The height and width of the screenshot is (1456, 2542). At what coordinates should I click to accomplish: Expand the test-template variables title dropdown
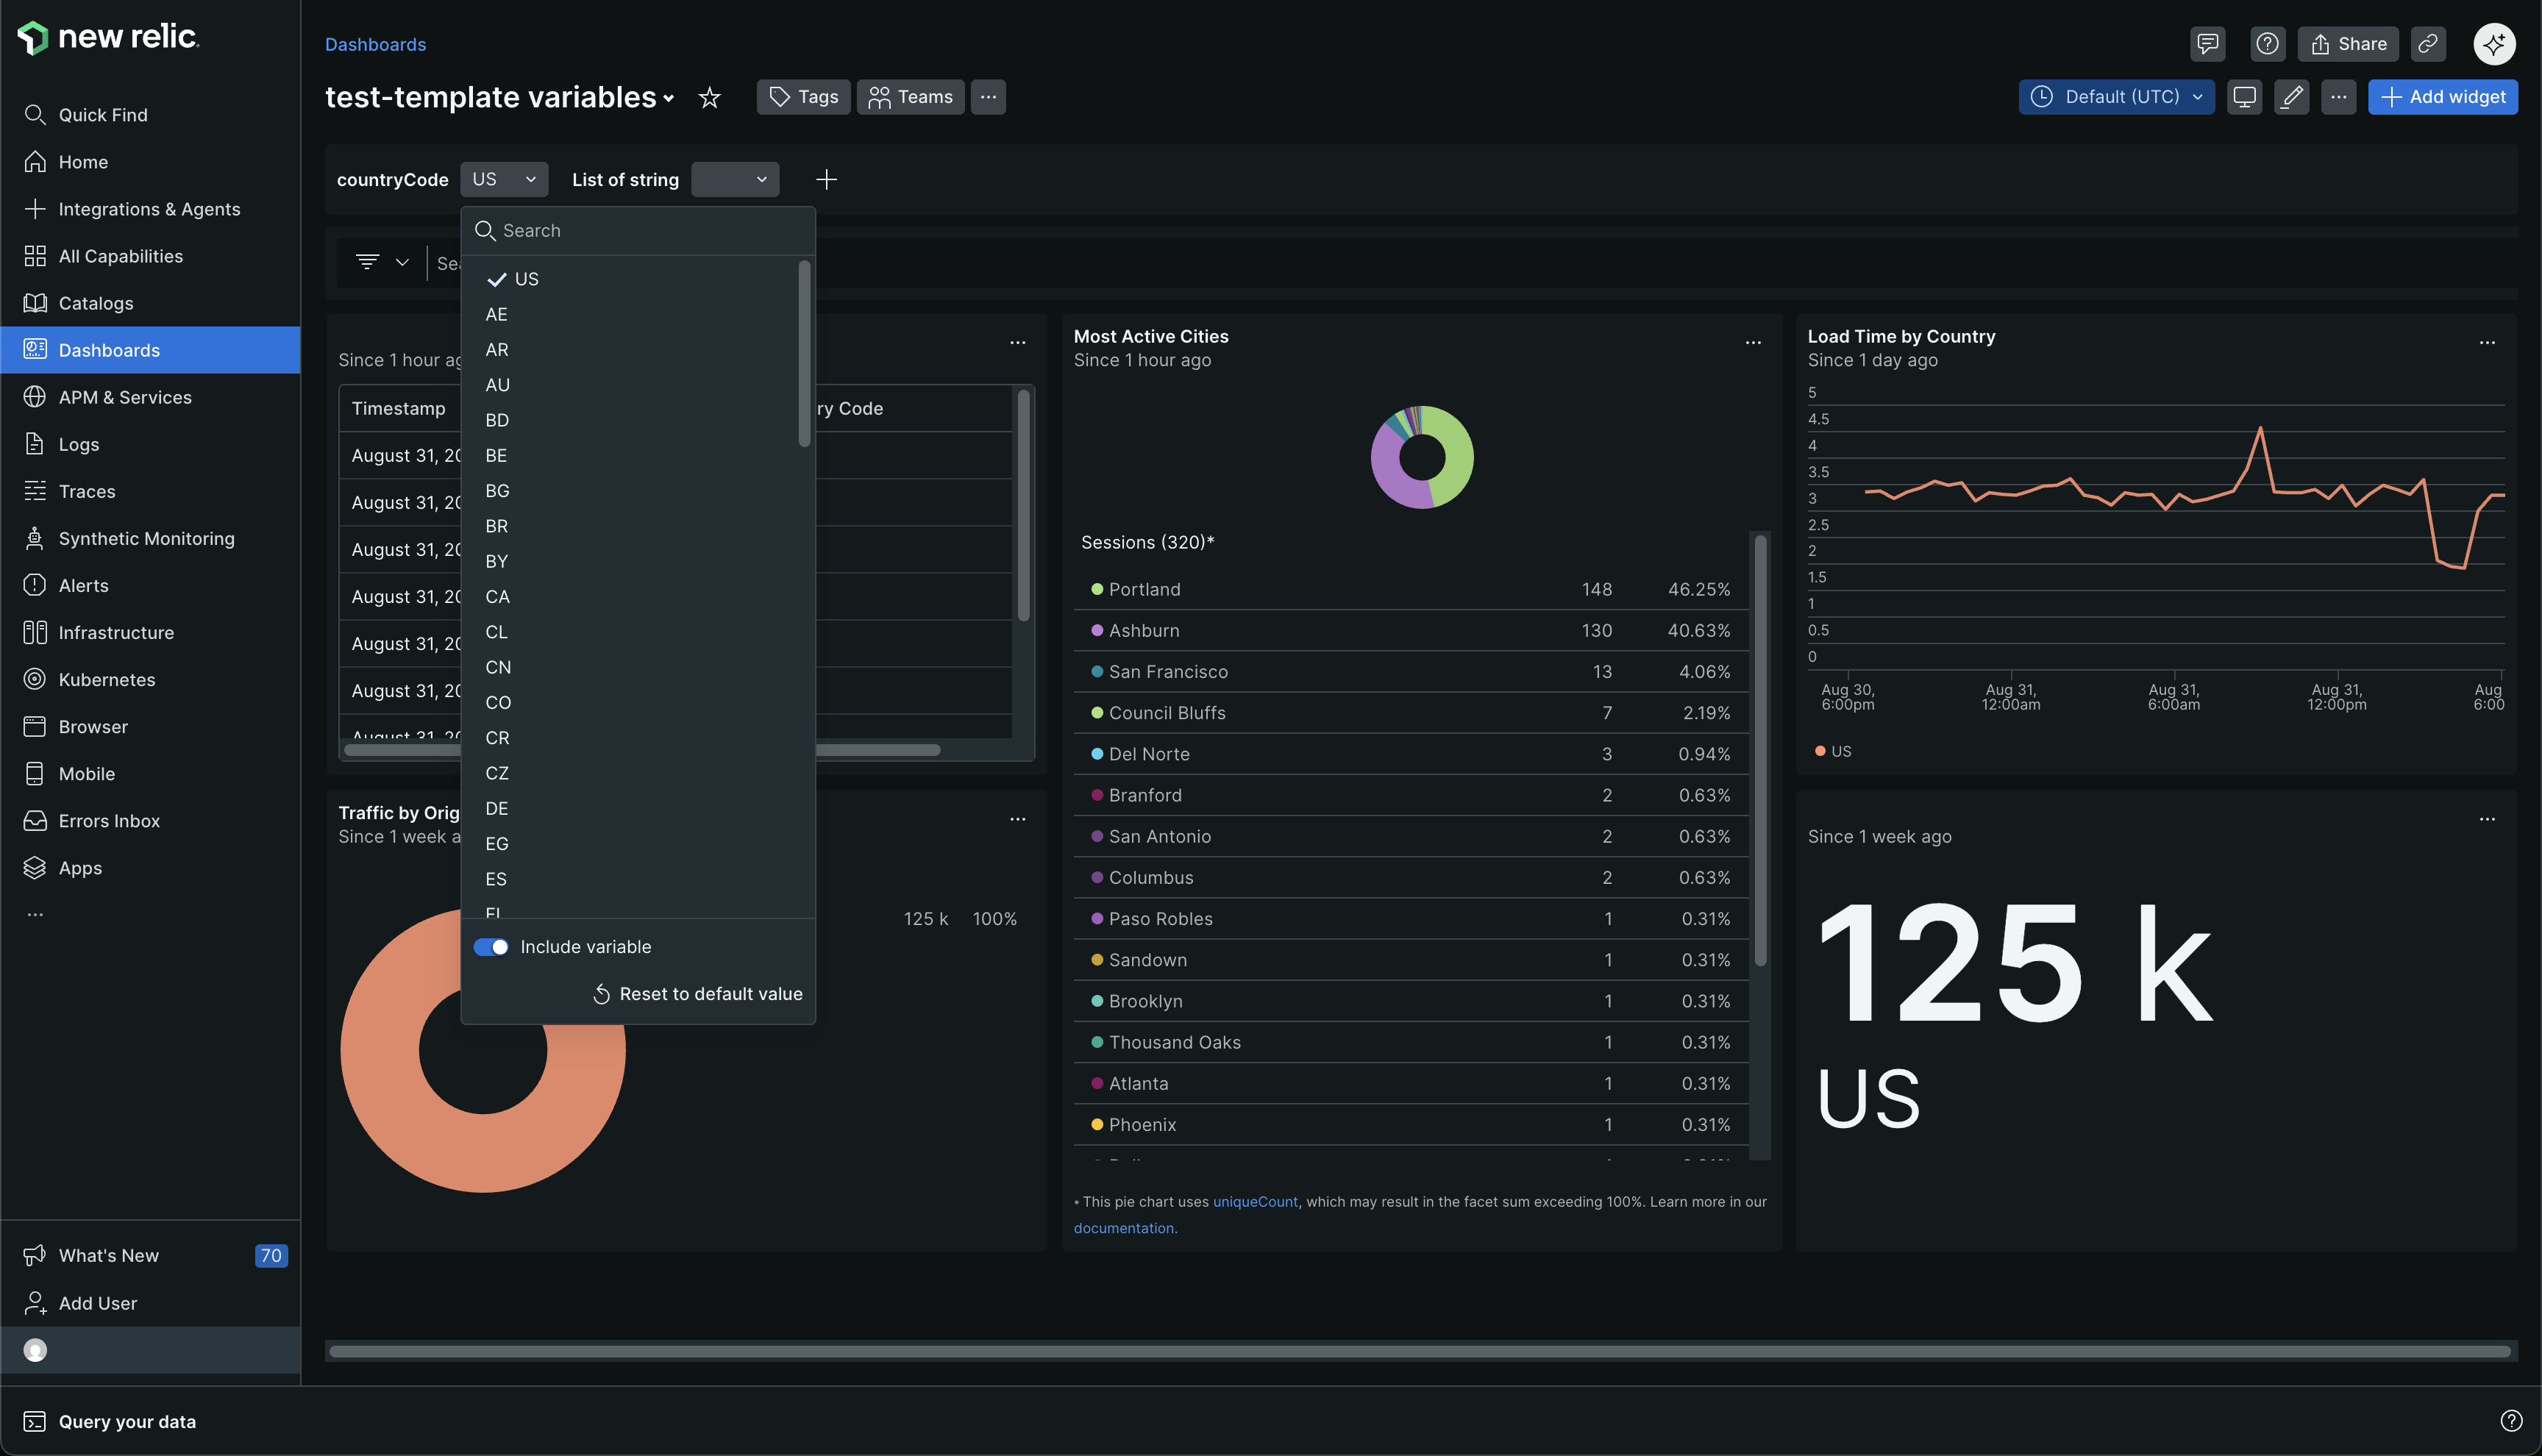(x=669, y=98)
